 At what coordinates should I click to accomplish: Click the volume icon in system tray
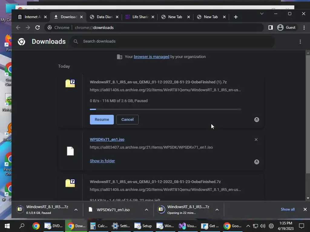(263, 226)
